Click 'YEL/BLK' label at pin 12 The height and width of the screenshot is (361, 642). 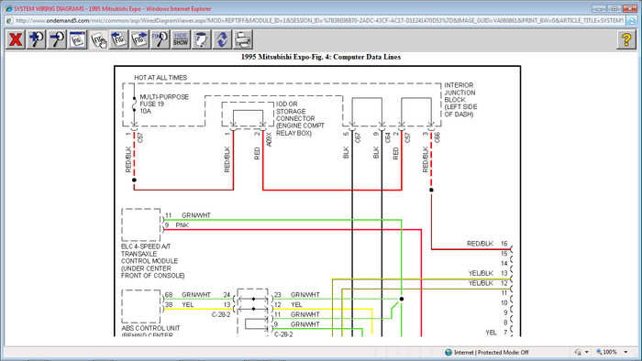(x=481, y=283)
